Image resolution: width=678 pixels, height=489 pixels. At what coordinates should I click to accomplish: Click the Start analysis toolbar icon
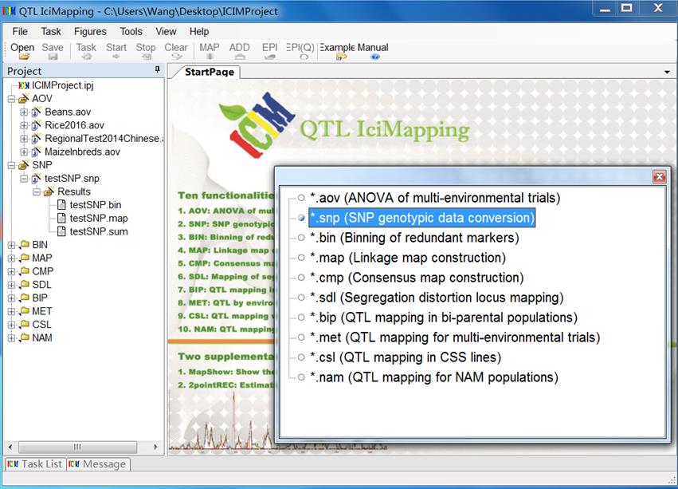(115, 49)
